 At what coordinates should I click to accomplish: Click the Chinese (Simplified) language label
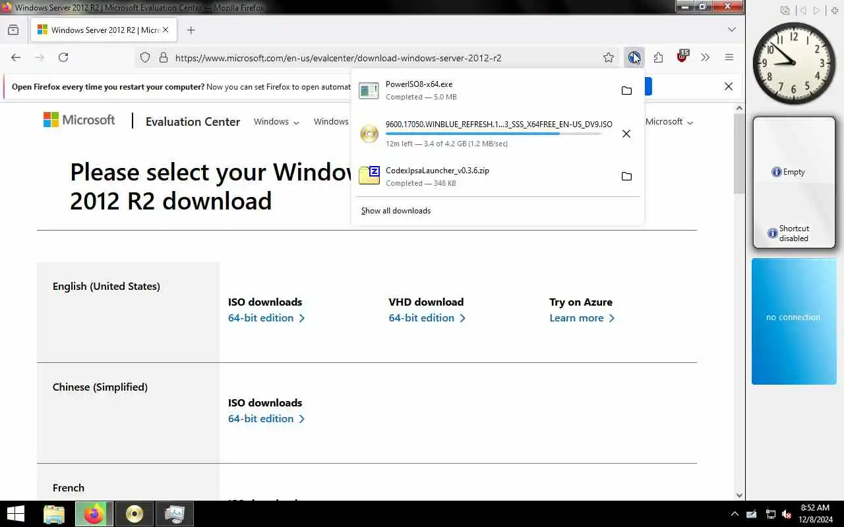pos(100,387)
